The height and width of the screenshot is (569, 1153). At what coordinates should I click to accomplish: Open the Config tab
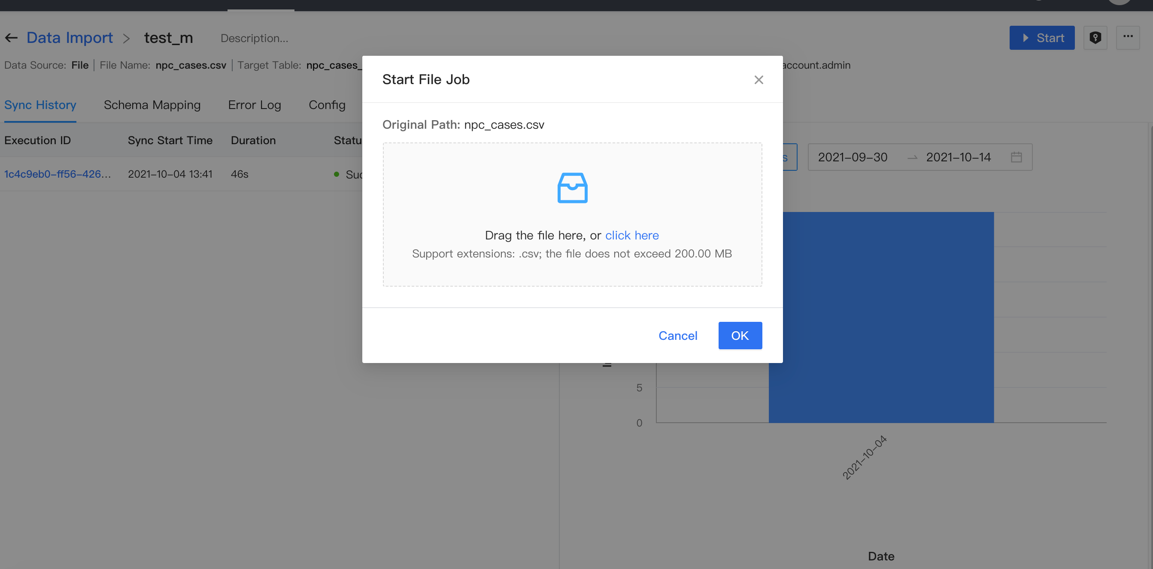[x=327, y=105]
